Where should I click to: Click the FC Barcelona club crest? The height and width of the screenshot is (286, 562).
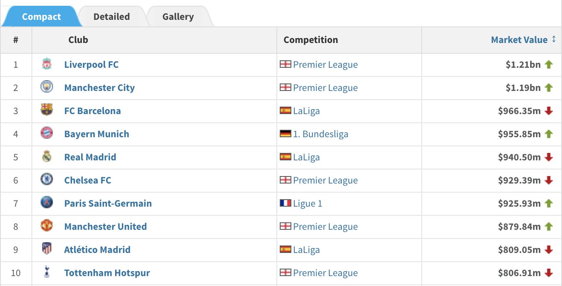point(47,110)
